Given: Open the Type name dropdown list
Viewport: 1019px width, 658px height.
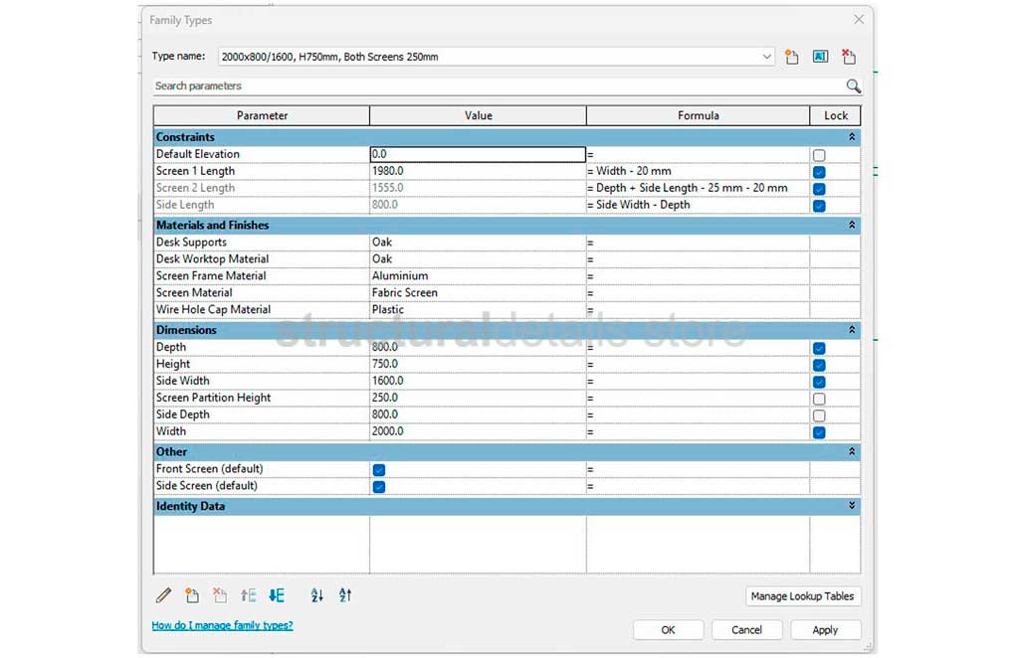Looking at the screenshot, I should [x=766, y=57].
